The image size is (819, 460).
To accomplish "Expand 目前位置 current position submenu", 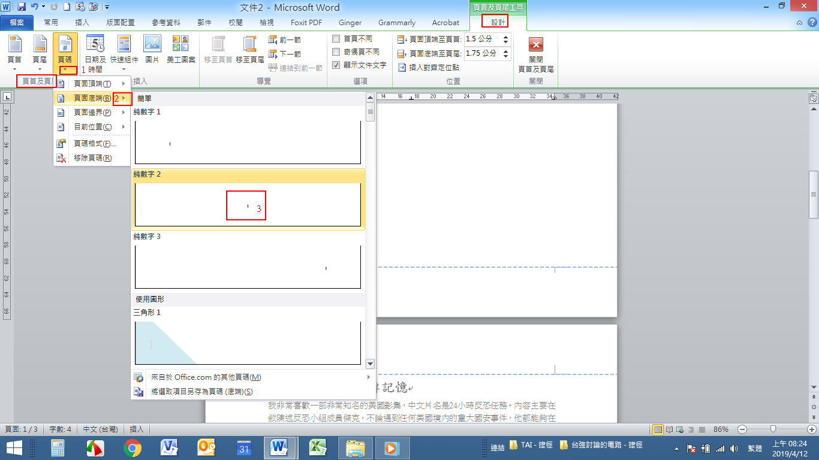I will 92,127.
